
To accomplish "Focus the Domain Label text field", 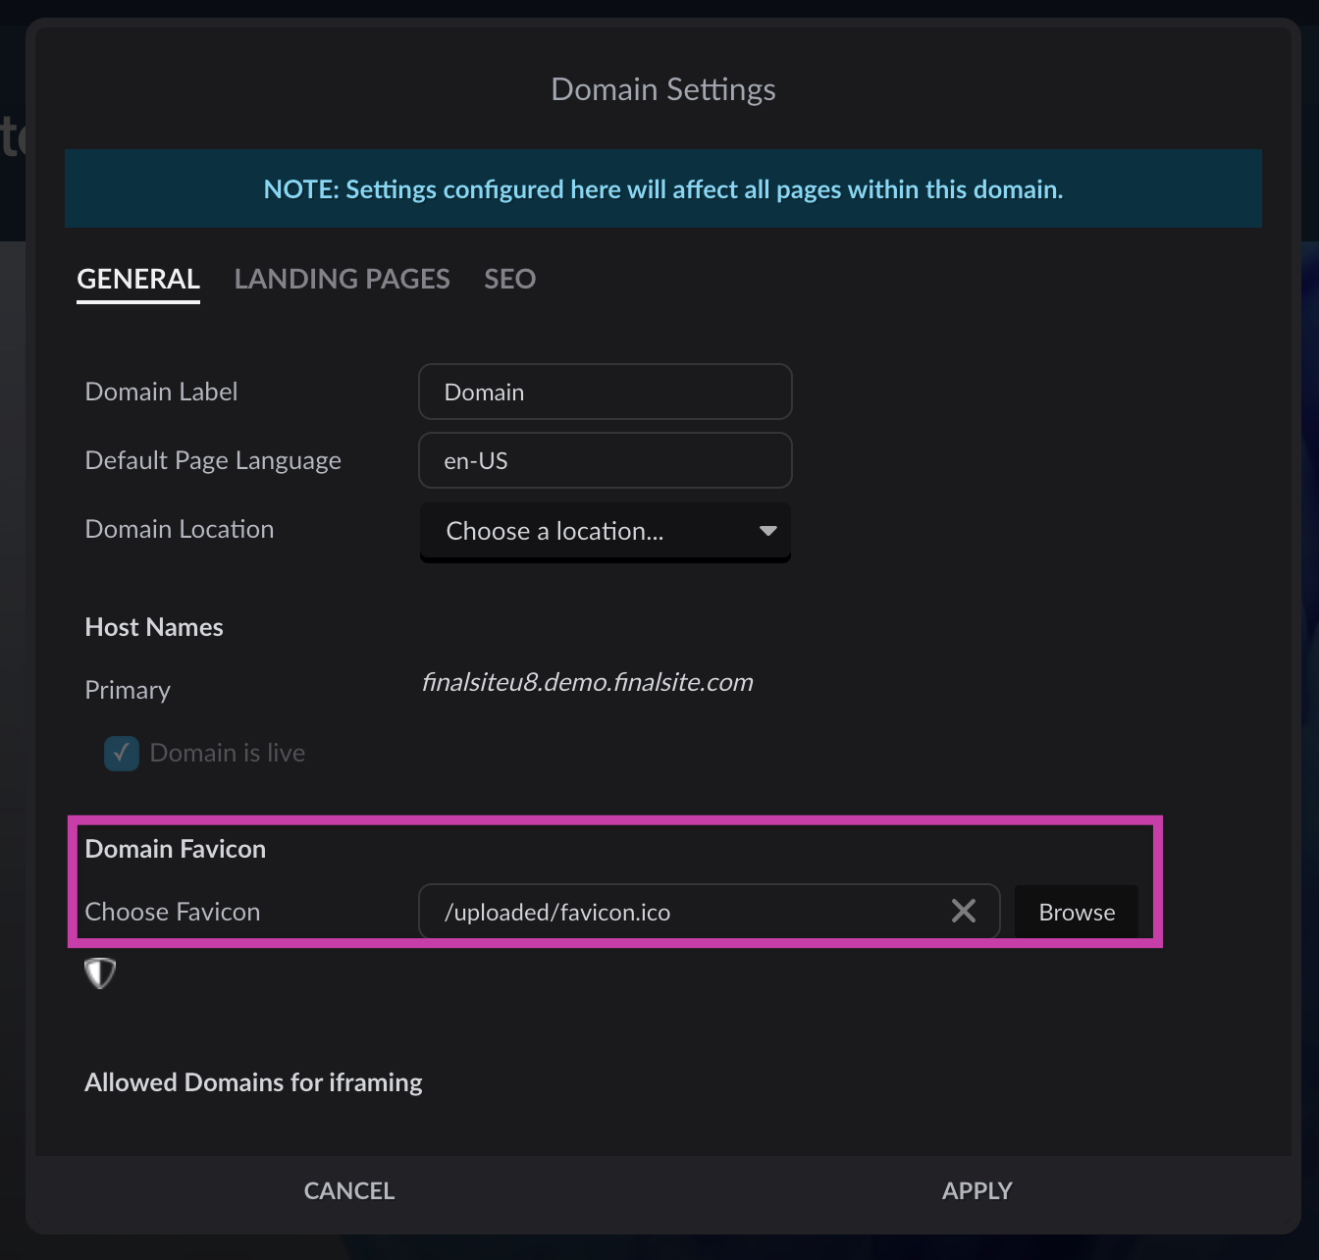I will click(605, 393).
